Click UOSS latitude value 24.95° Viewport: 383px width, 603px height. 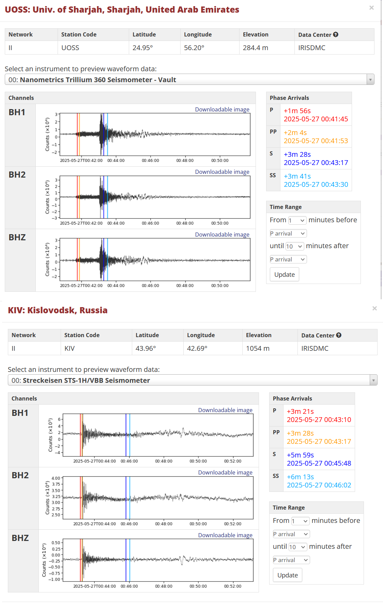point(143,48)
